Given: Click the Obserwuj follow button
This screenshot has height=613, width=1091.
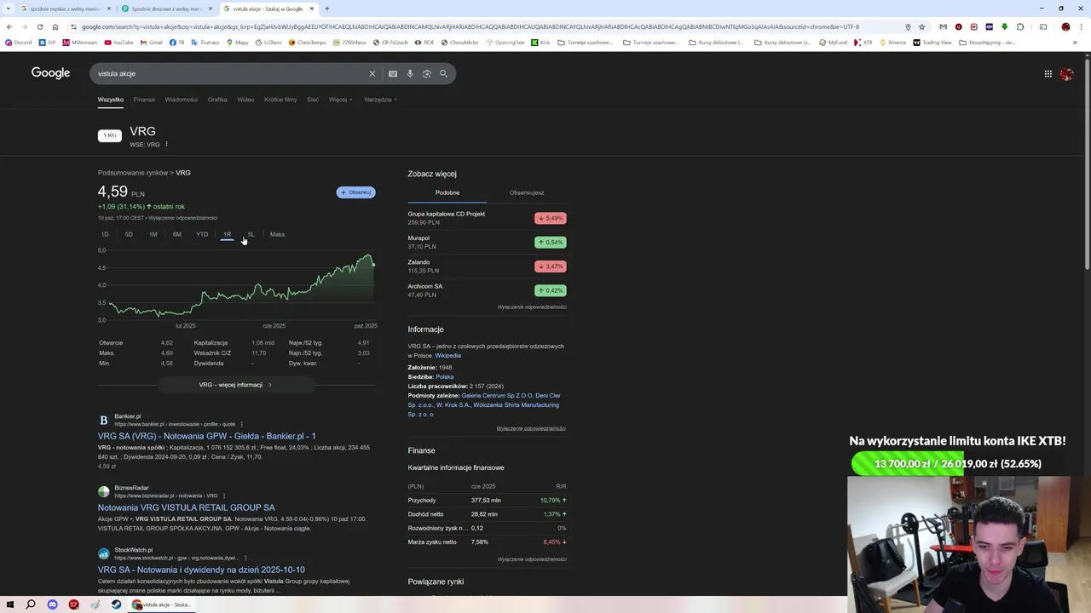Looking at the screenshot, I should click(355, 192).
